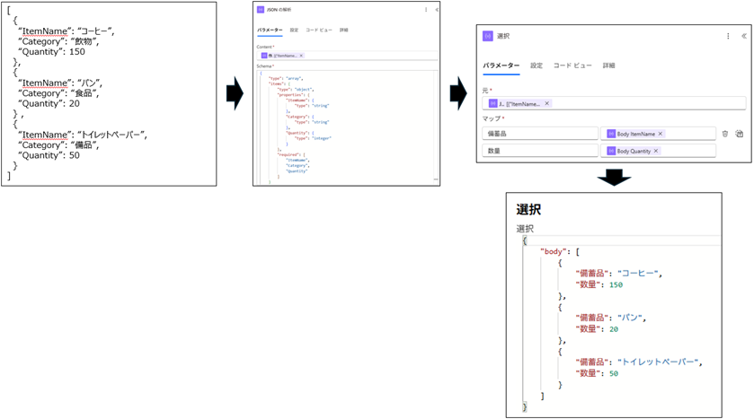
Task: Click the JSON の解析 action purple icon
Action: [261, 10]
